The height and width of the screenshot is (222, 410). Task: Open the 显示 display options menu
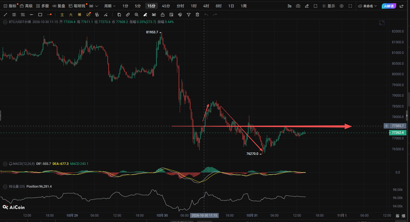pyautogui.click(x=329, y=6)
